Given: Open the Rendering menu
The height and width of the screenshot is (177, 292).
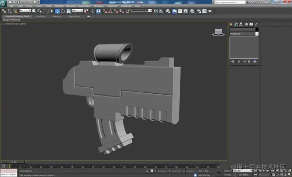Looking at the screenshot, I should [99, 6].
